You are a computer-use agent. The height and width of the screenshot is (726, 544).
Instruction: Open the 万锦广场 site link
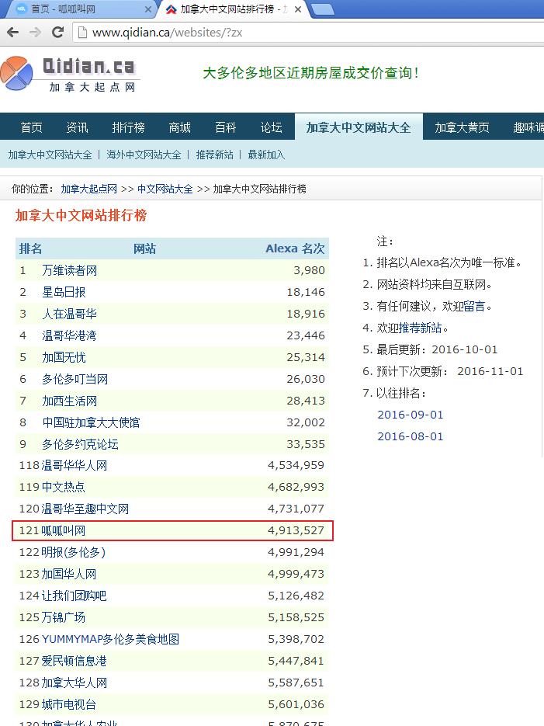coord(64,617)
